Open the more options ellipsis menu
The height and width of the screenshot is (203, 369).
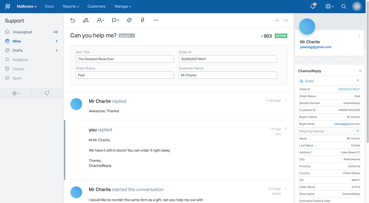point(156,20)
